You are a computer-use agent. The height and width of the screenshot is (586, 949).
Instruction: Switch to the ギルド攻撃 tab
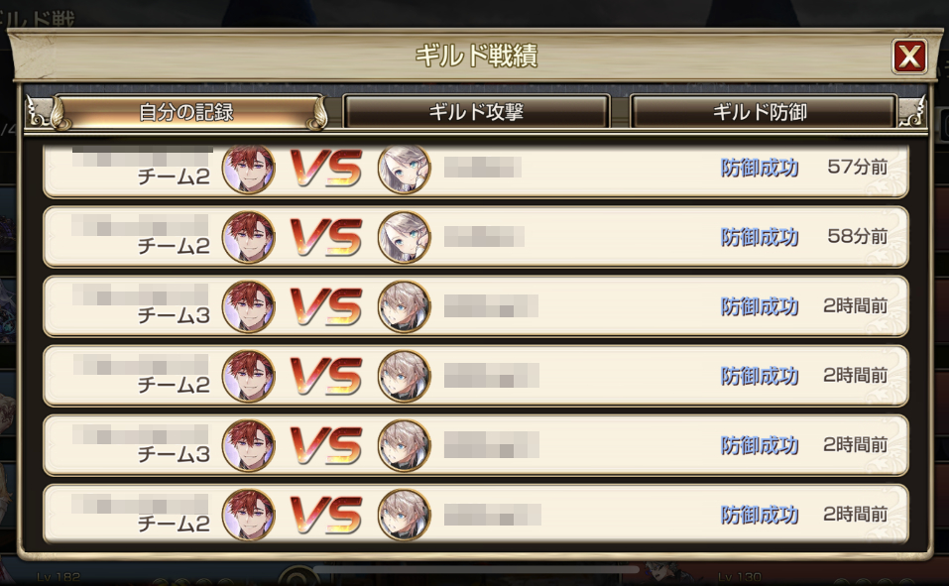(x=476, y=112)
